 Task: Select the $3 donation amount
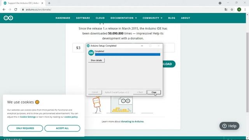pos(78,47)
